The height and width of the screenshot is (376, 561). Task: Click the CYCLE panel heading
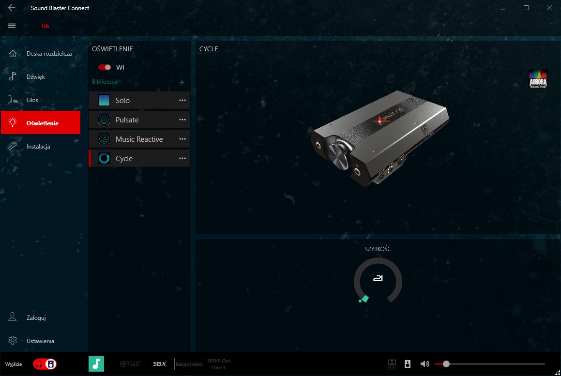pyautogui.click(x=209, y=49)
